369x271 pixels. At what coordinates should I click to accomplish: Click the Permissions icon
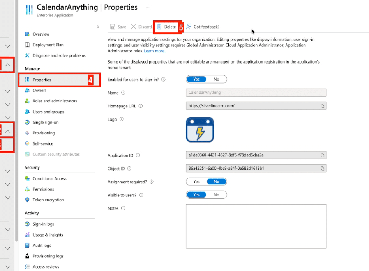click(27, 189)
